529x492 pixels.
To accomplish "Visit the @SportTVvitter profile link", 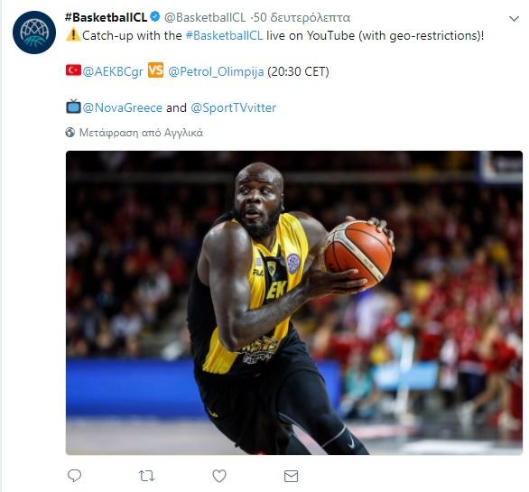I will (234, 107).
